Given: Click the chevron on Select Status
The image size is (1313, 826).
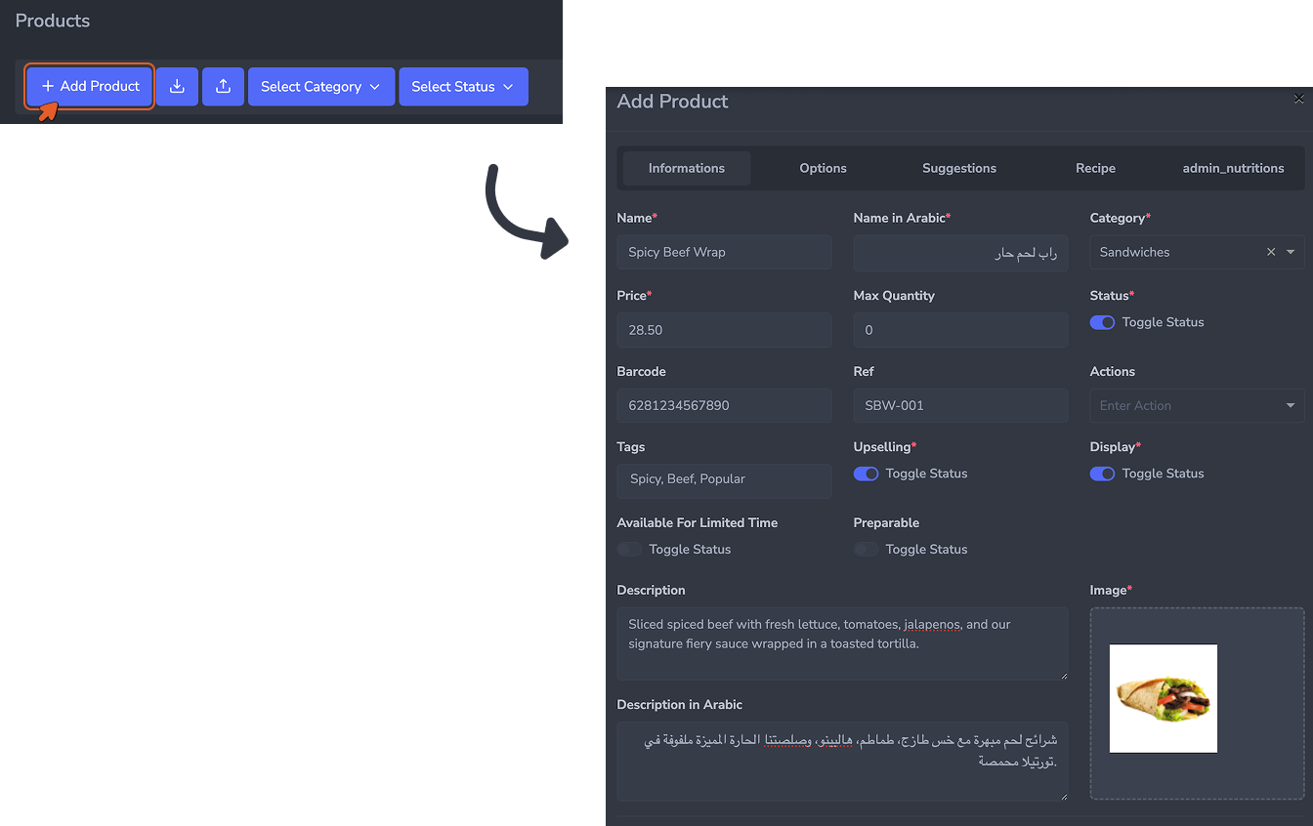Looking at the screenshot, I should click(x=508, y=87).
